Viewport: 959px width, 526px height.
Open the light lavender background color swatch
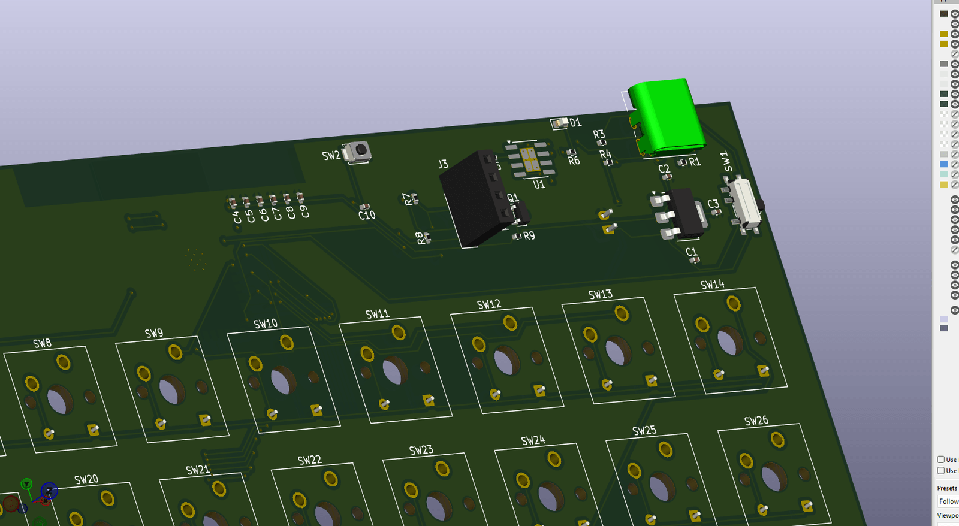944,319
